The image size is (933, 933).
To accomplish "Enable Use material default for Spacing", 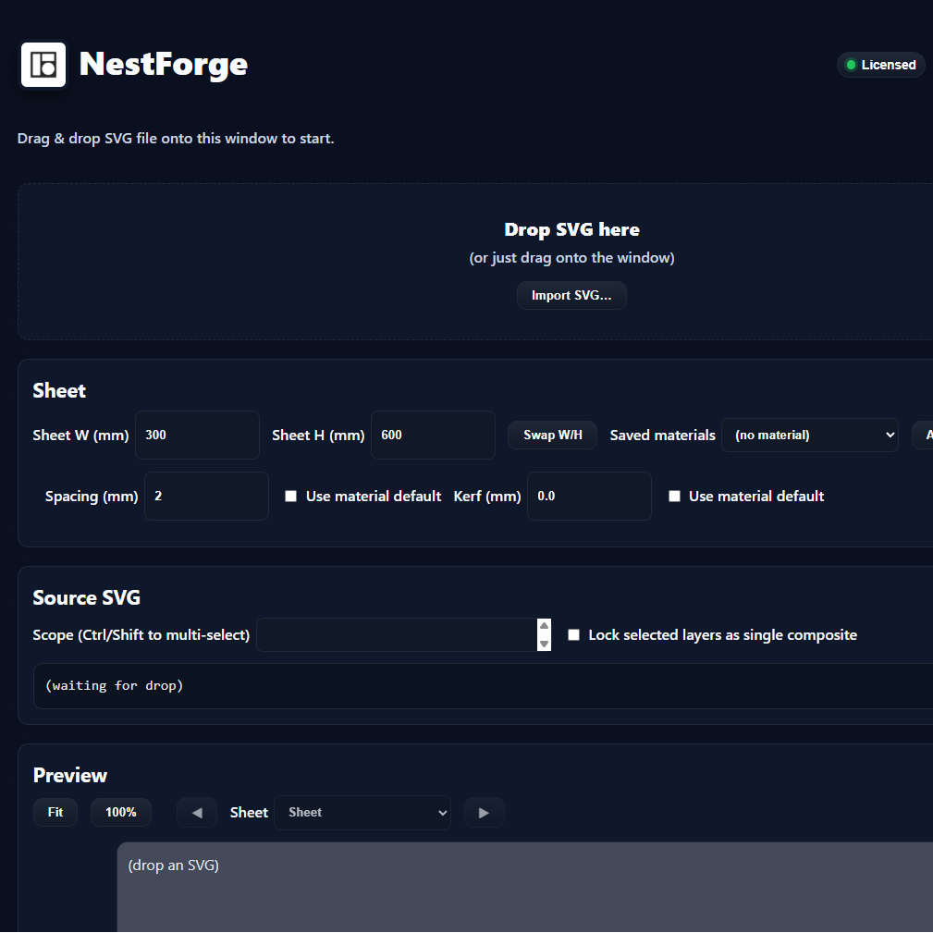I will [x=290, y=497].
